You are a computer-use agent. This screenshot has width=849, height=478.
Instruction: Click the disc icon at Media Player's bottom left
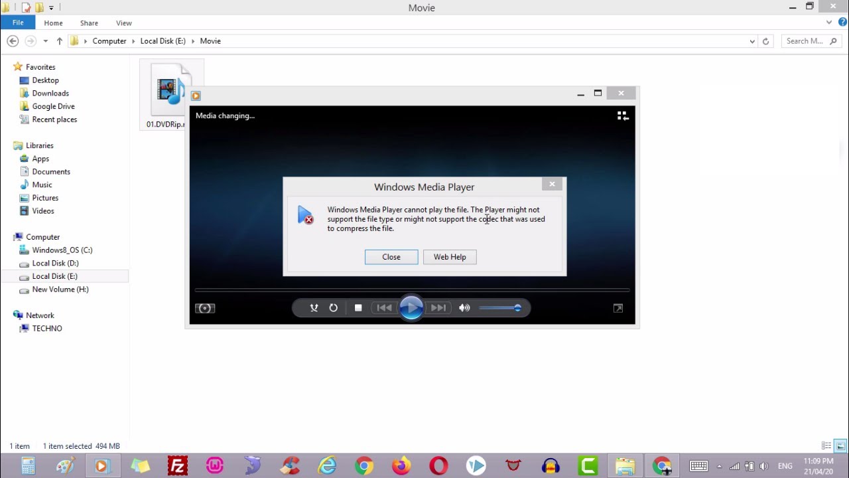(x=205, y=308)
